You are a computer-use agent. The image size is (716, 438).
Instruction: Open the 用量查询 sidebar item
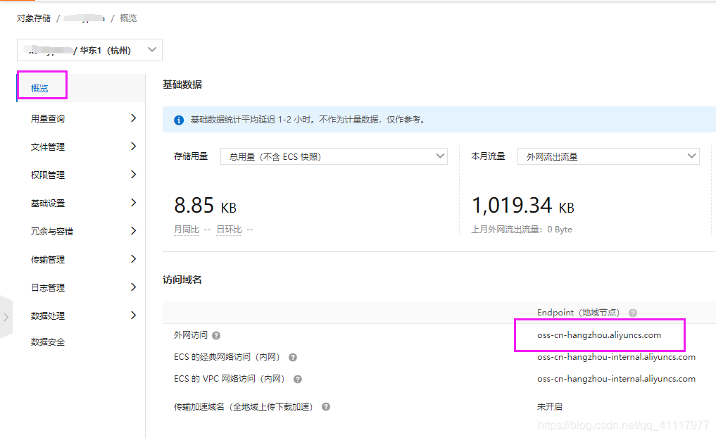(47, 119)
